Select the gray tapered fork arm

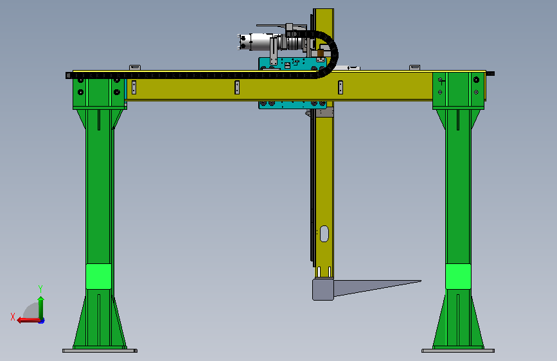[x=376, y=287]
